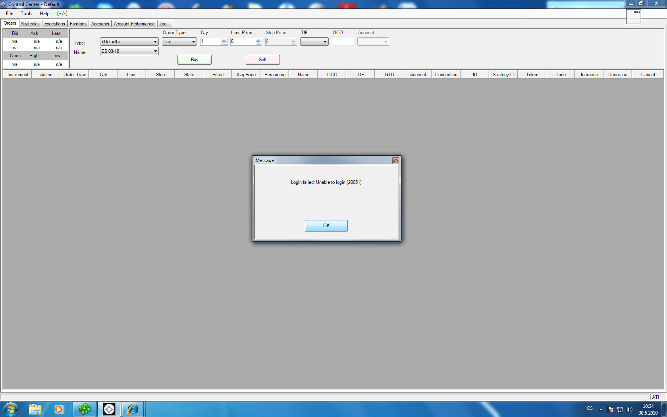Launch Internet Explorer from the taskbar

pyautogui.click(x=133, y=409)
